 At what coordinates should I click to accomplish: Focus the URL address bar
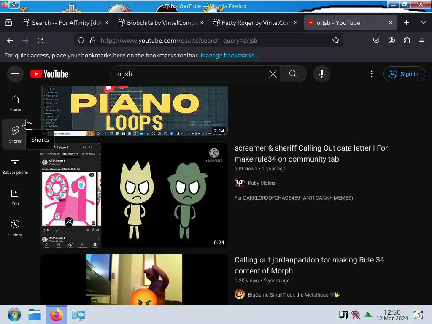click(x=208, y=40)
